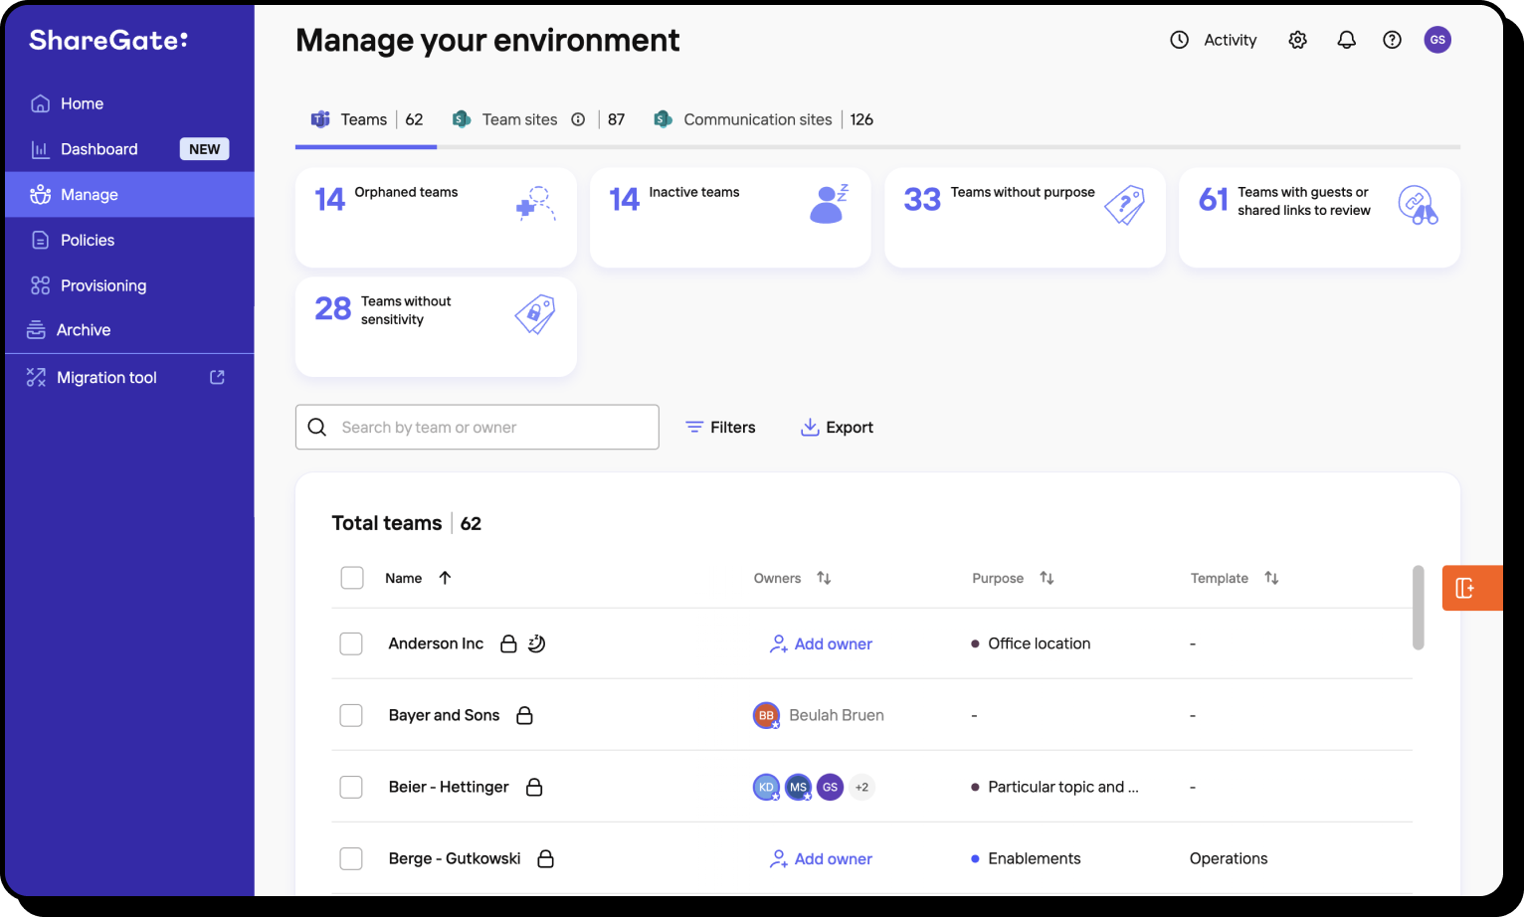The image size is (1524, 917).
Task: Check the Bayer and Sons row checkbox
Action: click(x=351, y=715)
